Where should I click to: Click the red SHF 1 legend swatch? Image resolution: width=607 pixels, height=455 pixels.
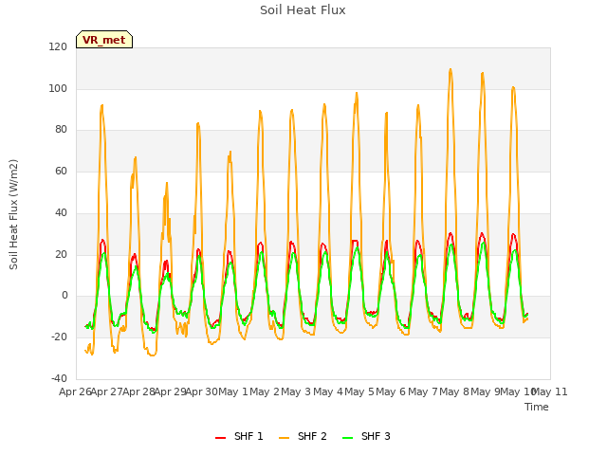coord(221,438)
